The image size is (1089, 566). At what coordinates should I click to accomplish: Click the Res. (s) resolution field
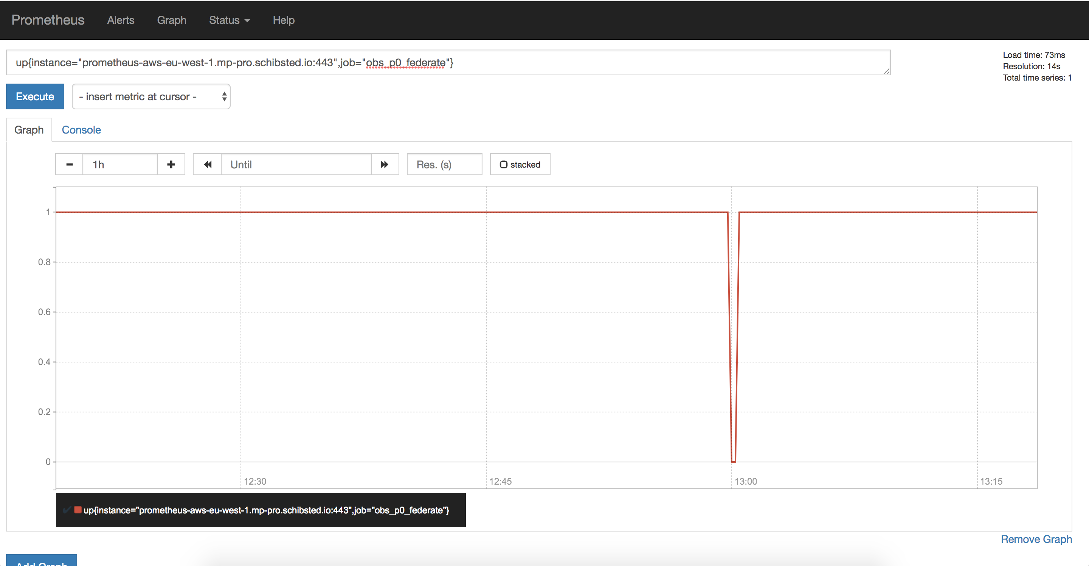point(444,165)
